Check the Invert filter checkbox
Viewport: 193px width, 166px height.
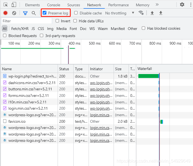[57, 21]
